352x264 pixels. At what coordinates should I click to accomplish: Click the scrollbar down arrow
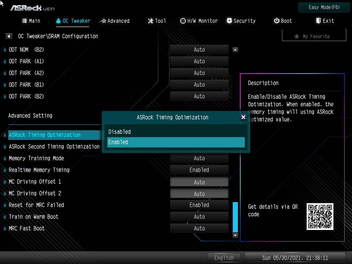pos(235,235)
